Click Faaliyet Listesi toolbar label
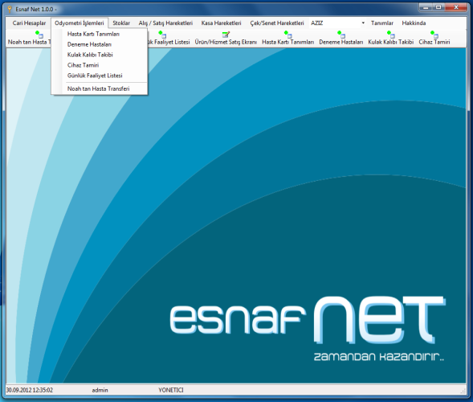 tap(169, 42)
